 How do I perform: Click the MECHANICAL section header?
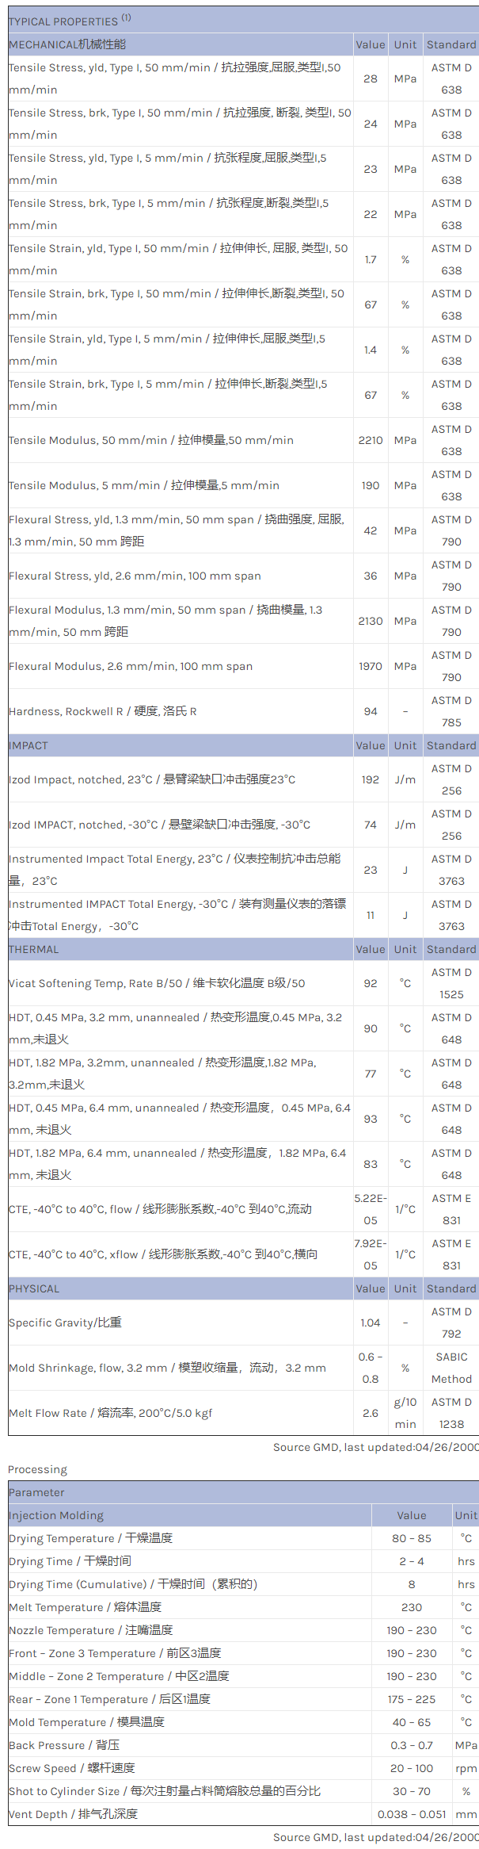(67, 44)
